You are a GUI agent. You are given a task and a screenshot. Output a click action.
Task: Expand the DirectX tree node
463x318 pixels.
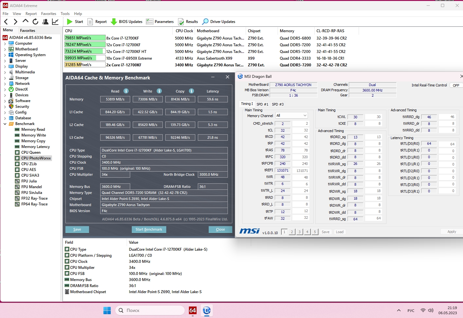(5, 89)
